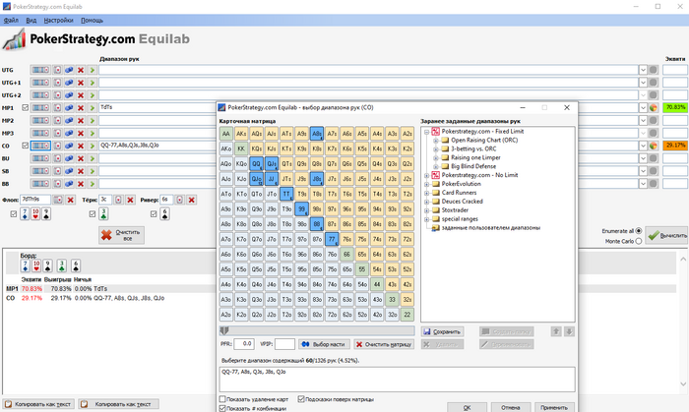Open the card selector for the UTG+1 row

pos(57,83)
